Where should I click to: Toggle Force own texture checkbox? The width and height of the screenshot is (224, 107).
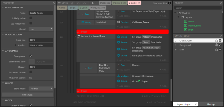coord(31,72)
